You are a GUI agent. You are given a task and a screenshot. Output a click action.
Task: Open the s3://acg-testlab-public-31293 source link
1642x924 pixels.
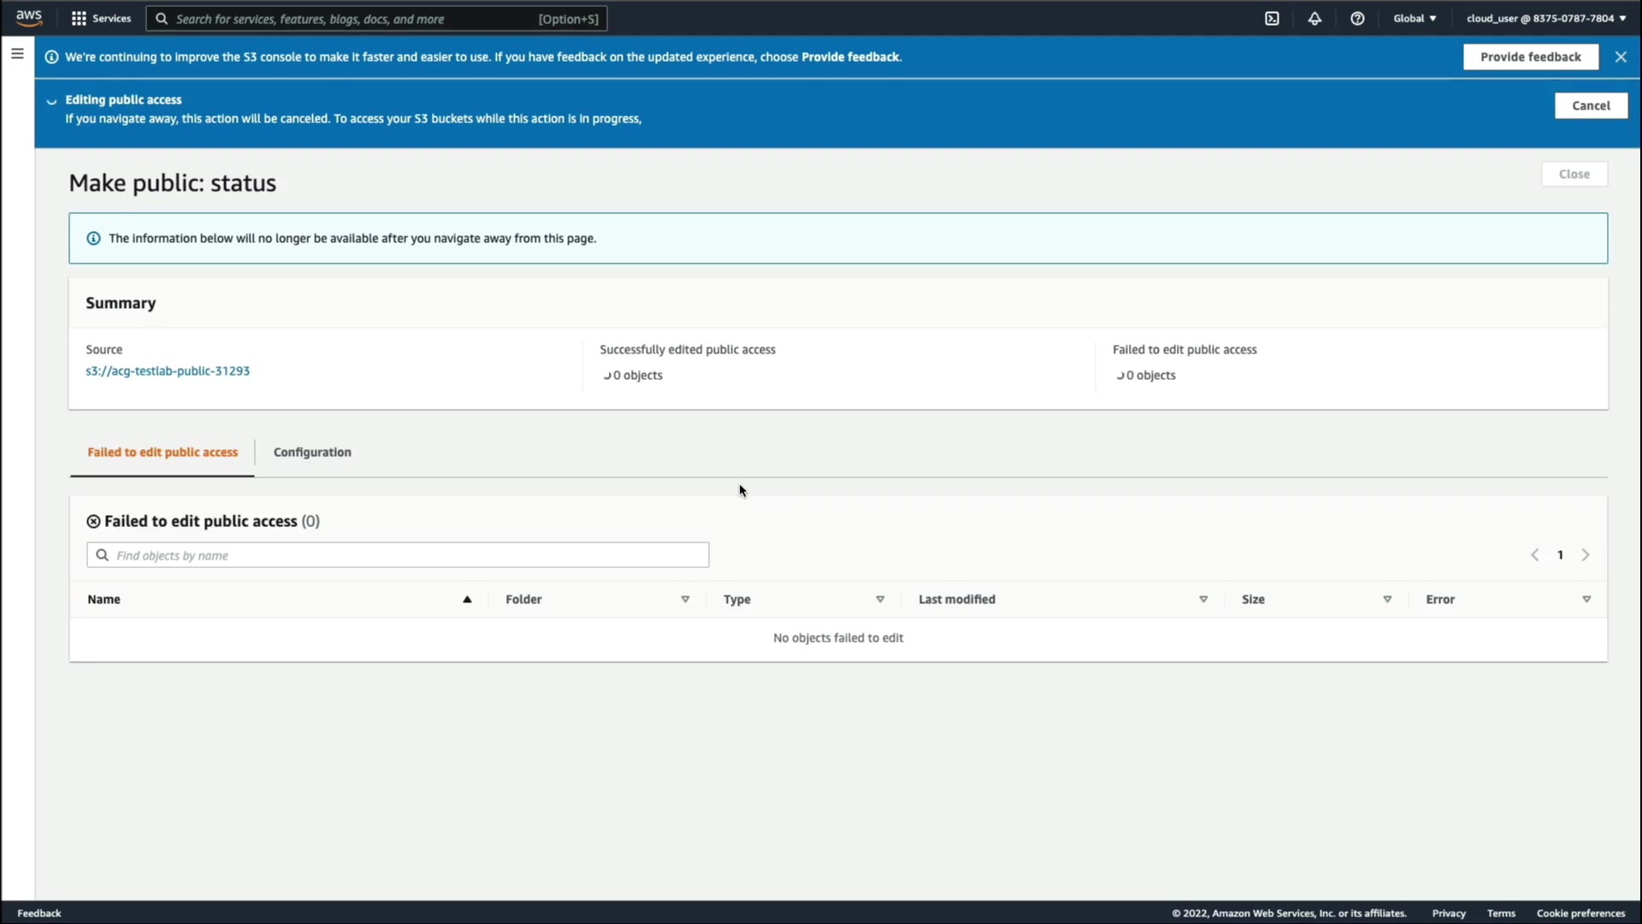click(x=168, y=371)
